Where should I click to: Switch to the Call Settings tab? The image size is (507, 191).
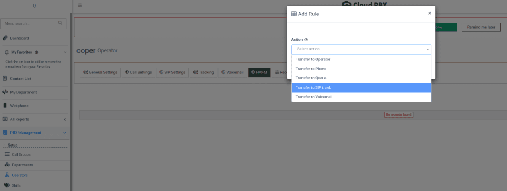coord(138,72)
